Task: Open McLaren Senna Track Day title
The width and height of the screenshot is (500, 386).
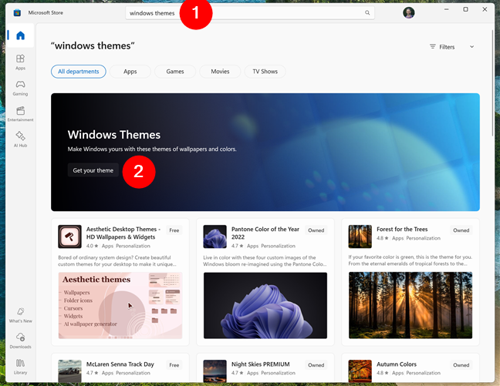Action: click(x=120, y=364)
